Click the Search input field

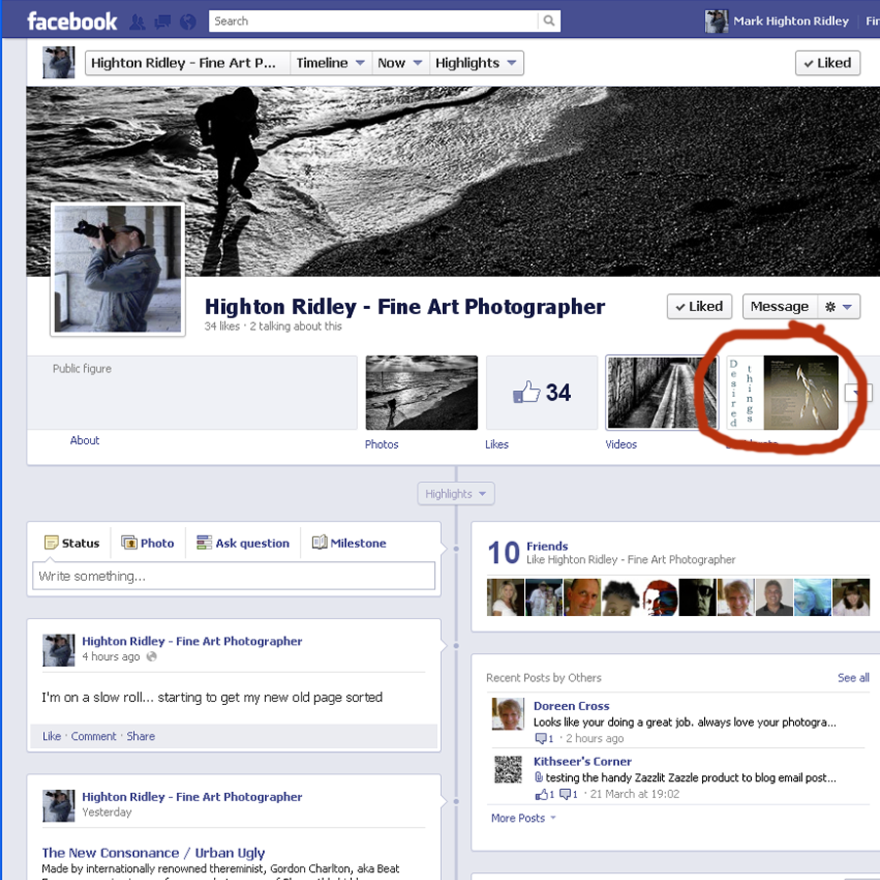374,21
